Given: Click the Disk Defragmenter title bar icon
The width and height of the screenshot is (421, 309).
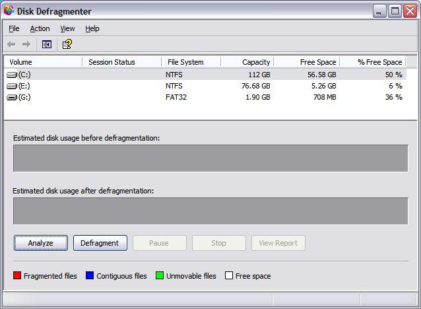Looking at the screenshot, I should tap(9, 11).
